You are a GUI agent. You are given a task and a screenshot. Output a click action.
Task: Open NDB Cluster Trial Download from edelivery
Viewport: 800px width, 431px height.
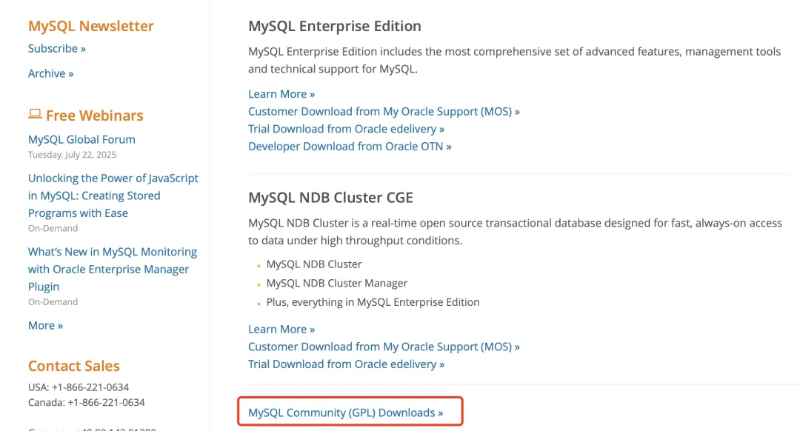coord(347,364)
